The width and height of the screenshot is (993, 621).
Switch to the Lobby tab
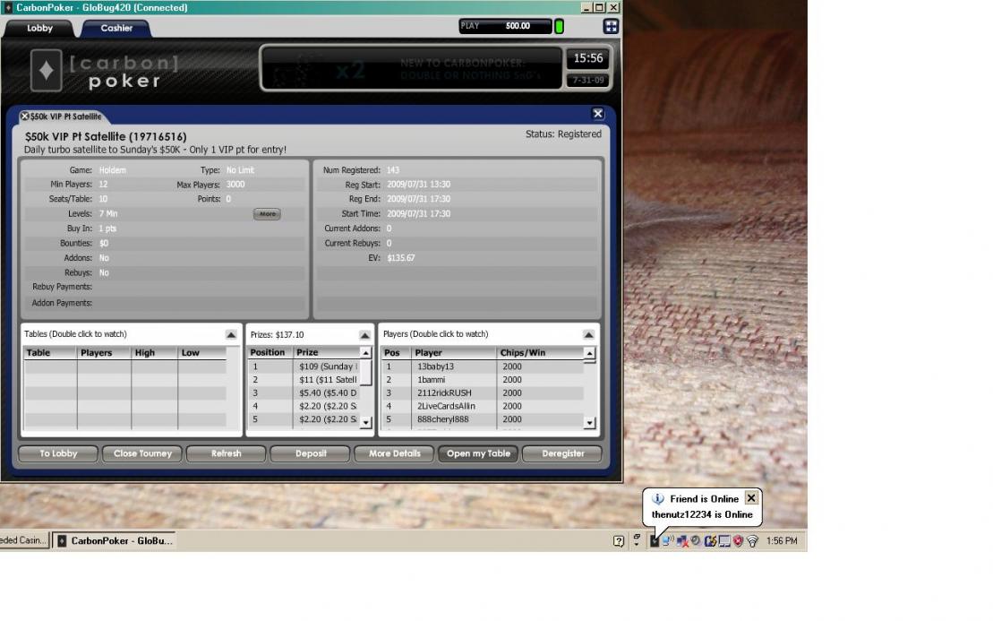(40, 28)
